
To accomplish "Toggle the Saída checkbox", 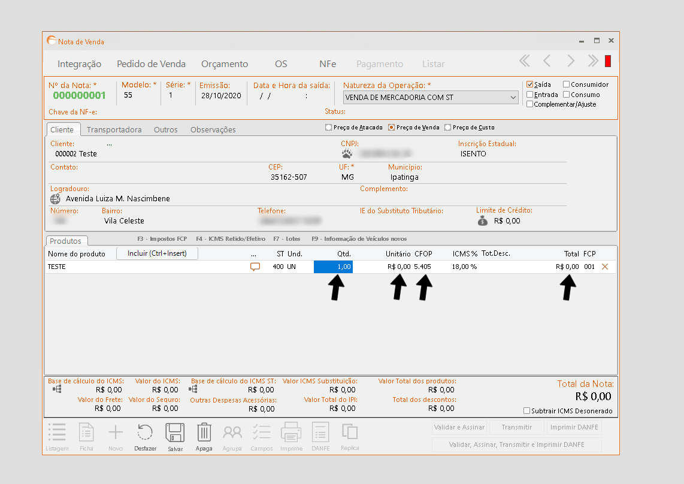I will [x=529, y=84].
